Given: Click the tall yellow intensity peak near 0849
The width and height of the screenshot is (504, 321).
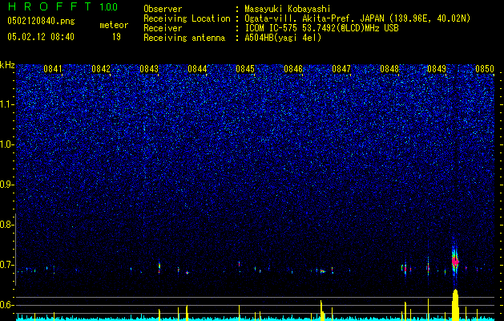Looking at the screenshot, I should pos(455,305).
